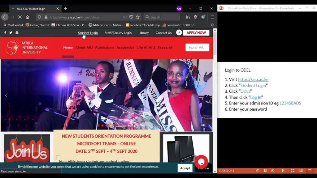Viewport: 317px width, 178px height.
Task: Open AIU Facebook page icon
Action: pos(5,32)
